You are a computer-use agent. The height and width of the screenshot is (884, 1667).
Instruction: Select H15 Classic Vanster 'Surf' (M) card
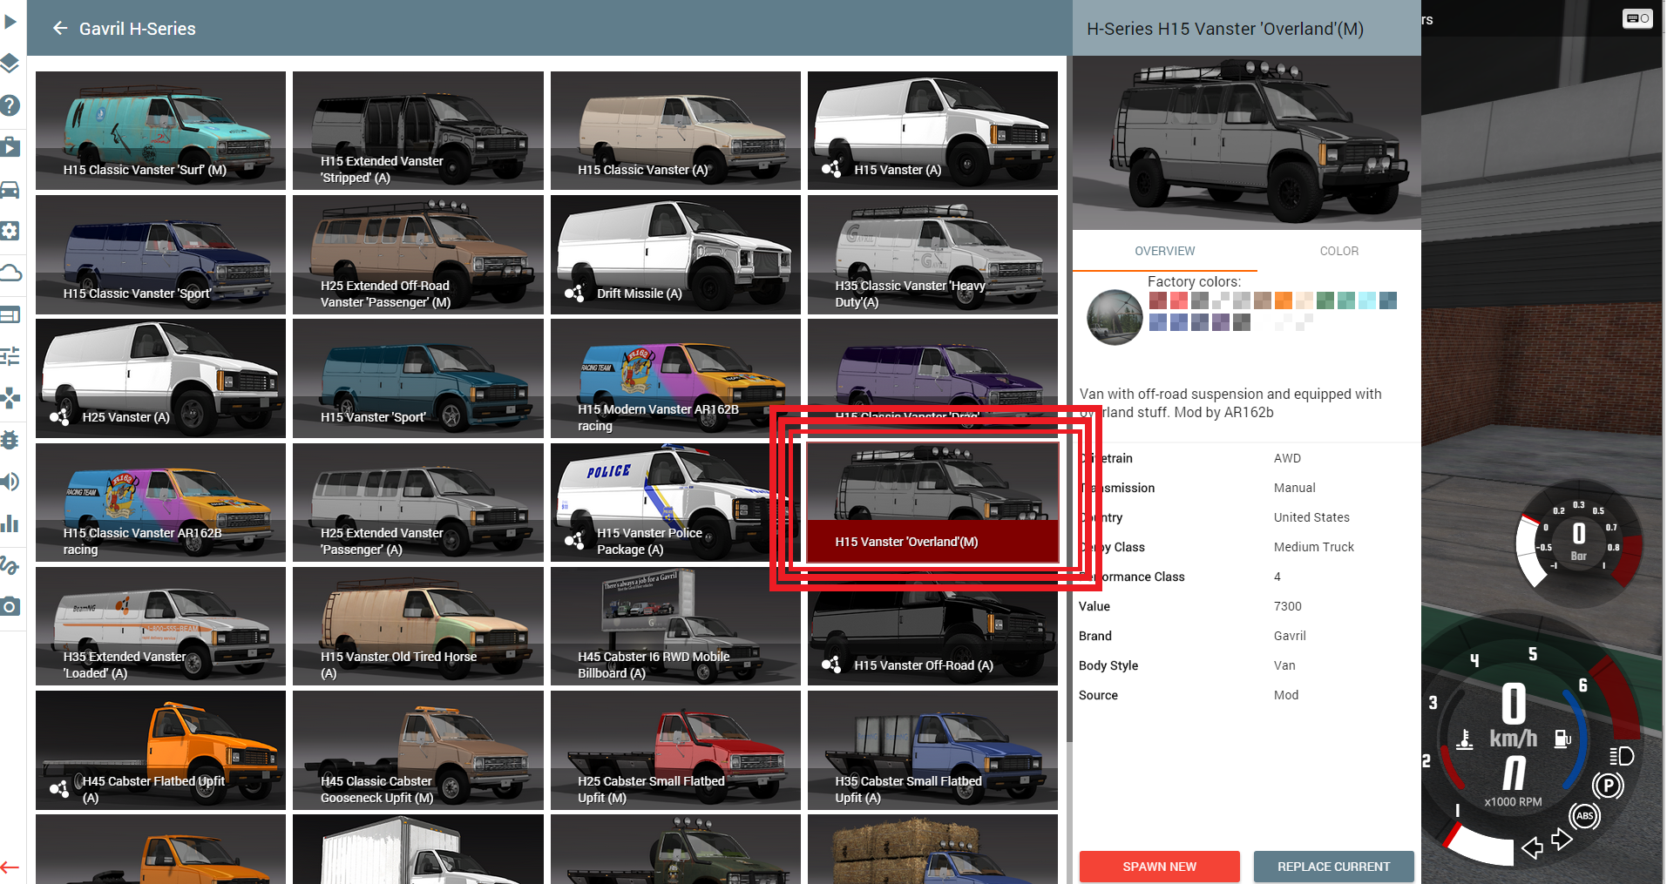click(x=160, y=131)
